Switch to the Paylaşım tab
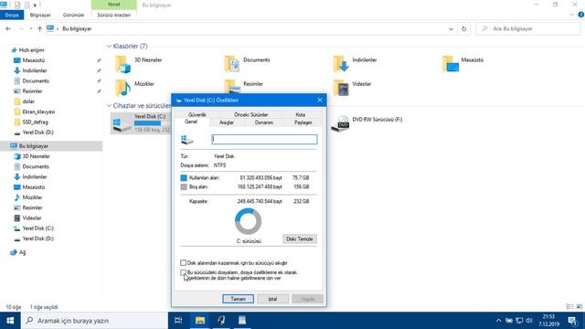 pos(303,122)
